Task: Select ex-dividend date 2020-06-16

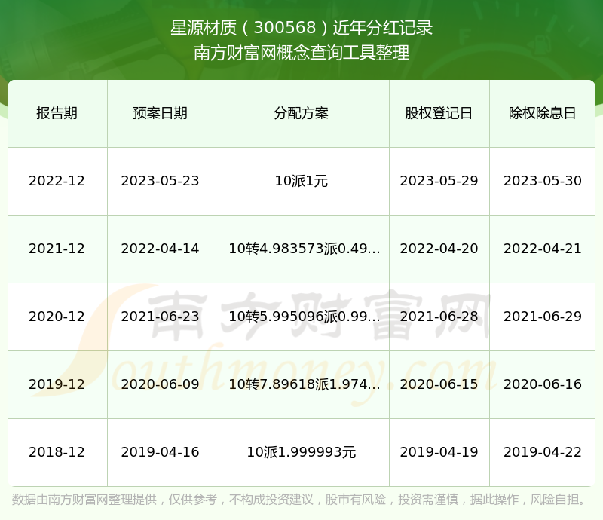Action: (542, 384)
